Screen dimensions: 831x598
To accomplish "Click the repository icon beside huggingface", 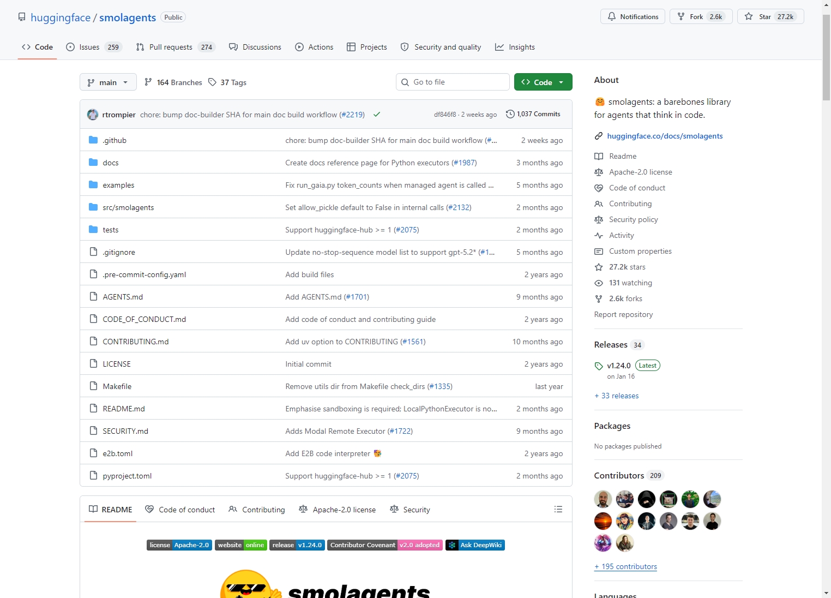I will [x=22, y=17].
